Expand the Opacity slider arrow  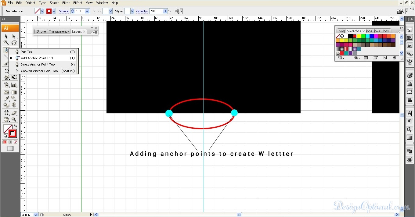coord(165,11)
